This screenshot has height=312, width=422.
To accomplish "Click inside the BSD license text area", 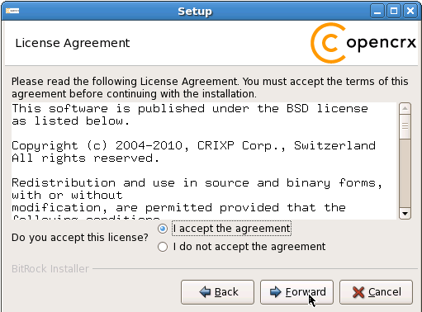I will pyautogui.click(x=204, y=161).
